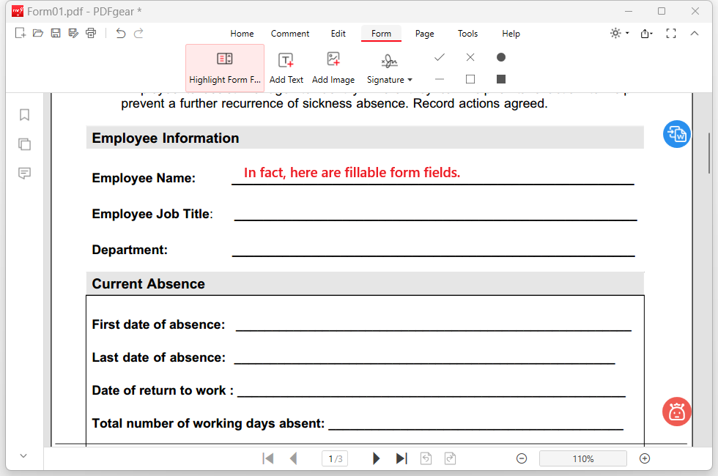
Task: Click the page number input field
Action: pyautogui.click(x=335, y=458)
